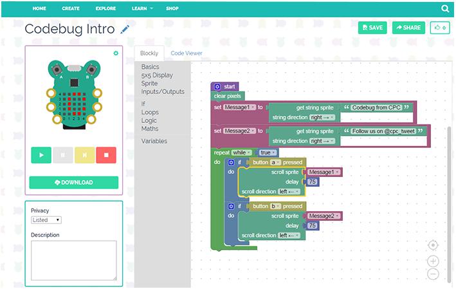456x289 pixels.
Task: Open the Inputs/Outputs block category
Action: click(163, 91)
